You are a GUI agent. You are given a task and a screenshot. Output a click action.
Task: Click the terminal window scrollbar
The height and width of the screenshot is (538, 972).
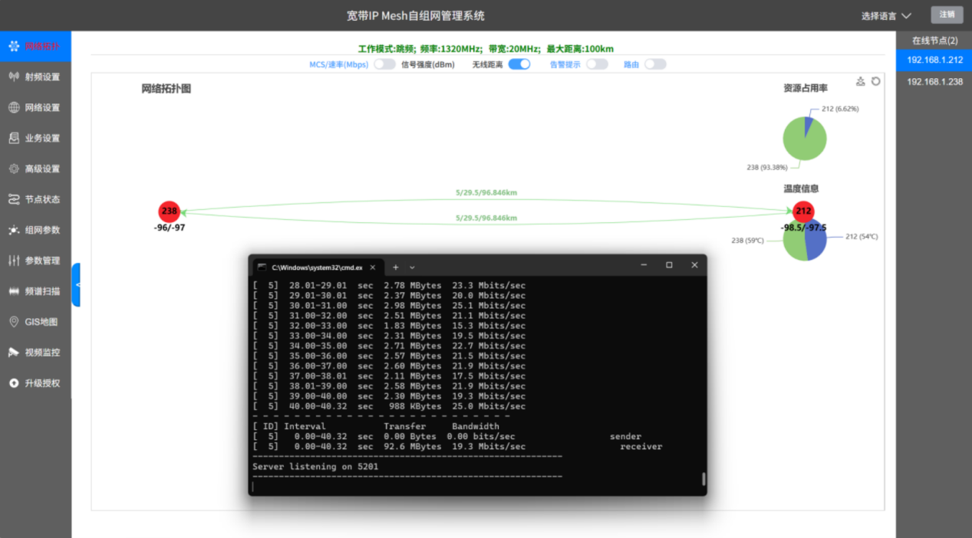pyautogui.click(x=703, y=479)
